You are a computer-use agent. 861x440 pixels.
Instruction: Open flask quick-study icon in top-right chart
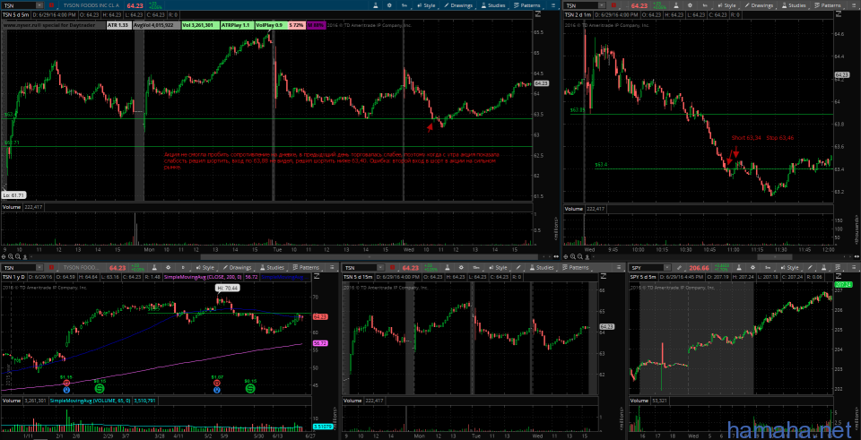click(x=676, y=5)
